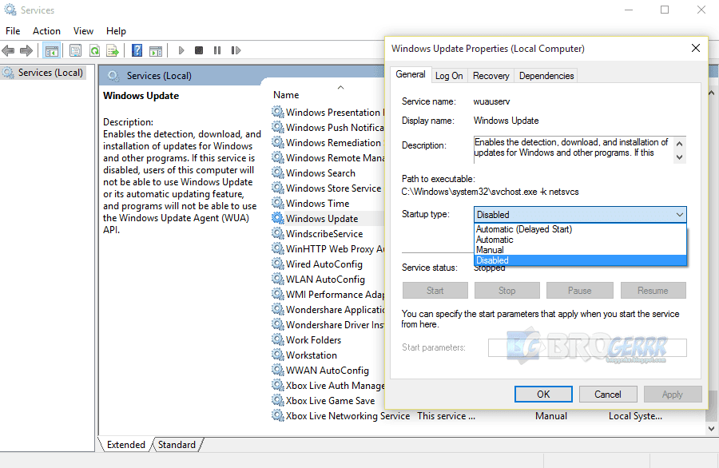Switch to the Dependencies tab
The width and height of the screenshot is (719, 468).
pos(546,75)
